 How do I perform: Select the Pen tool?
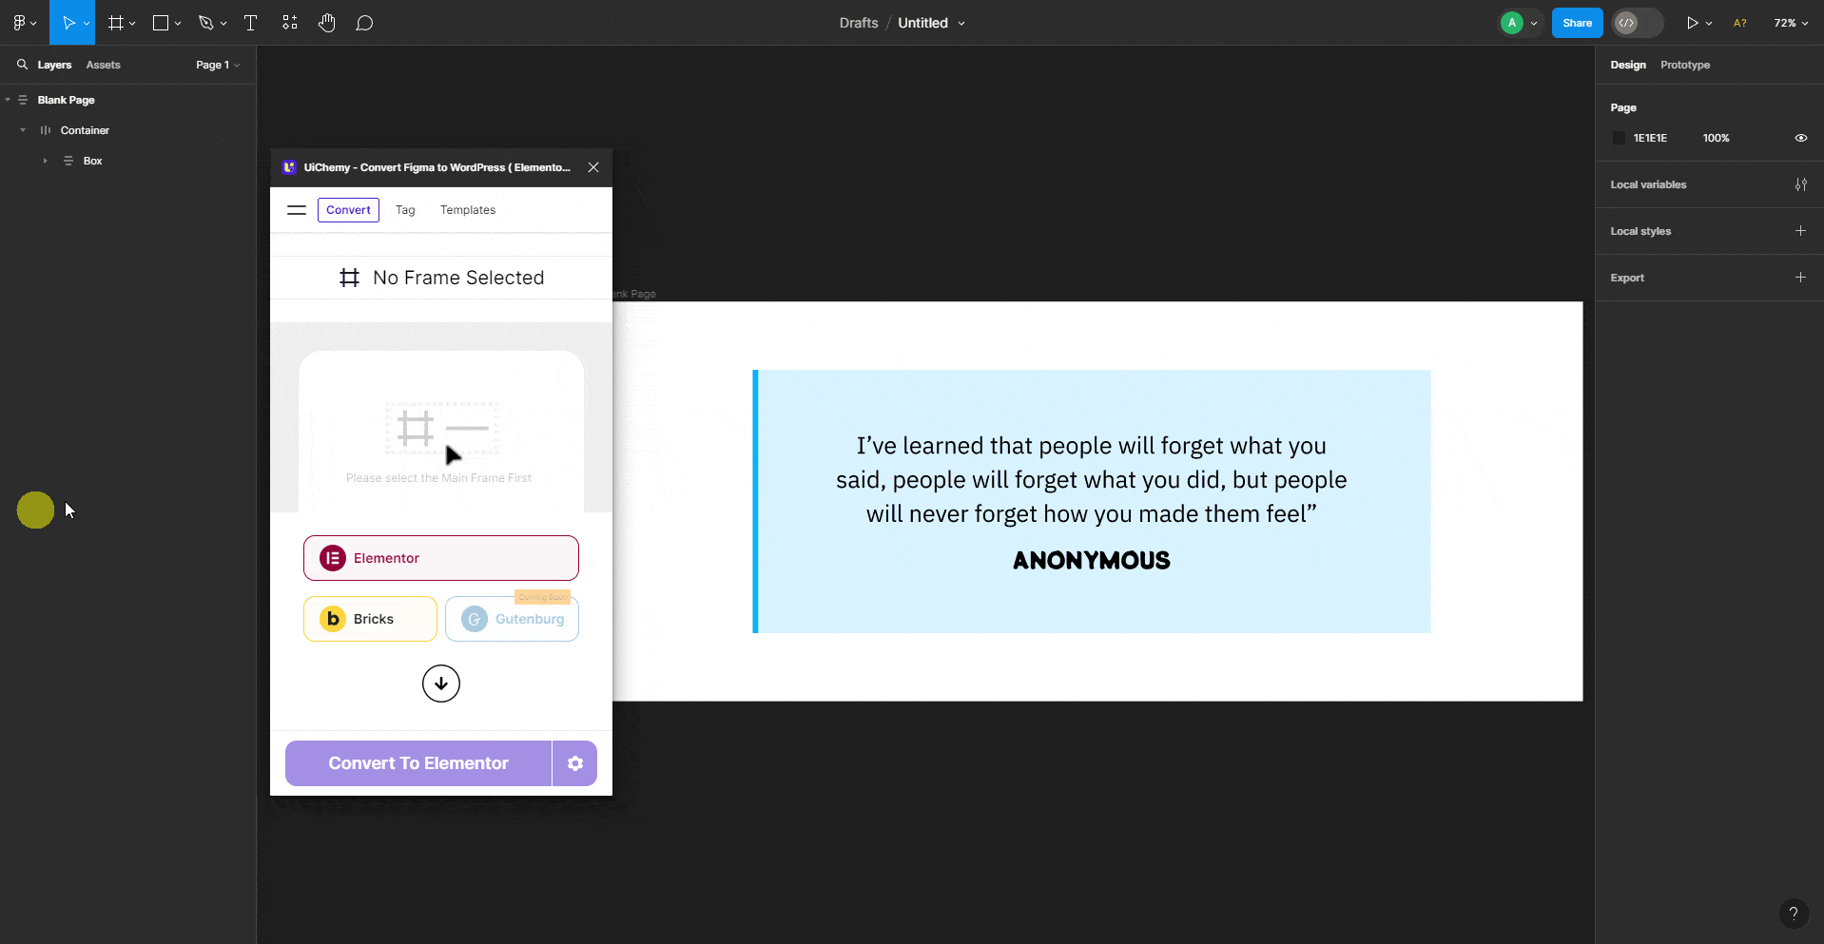pyautogui.click(x=205, y=22)
